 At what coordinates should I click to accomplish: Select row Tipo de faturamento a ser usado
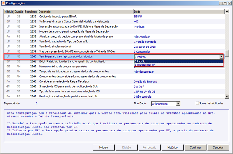(114, 91)
